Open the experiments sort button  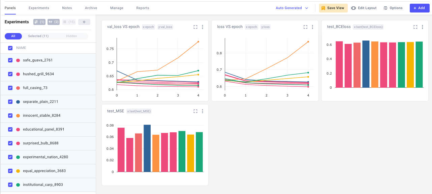coord(53,22)
